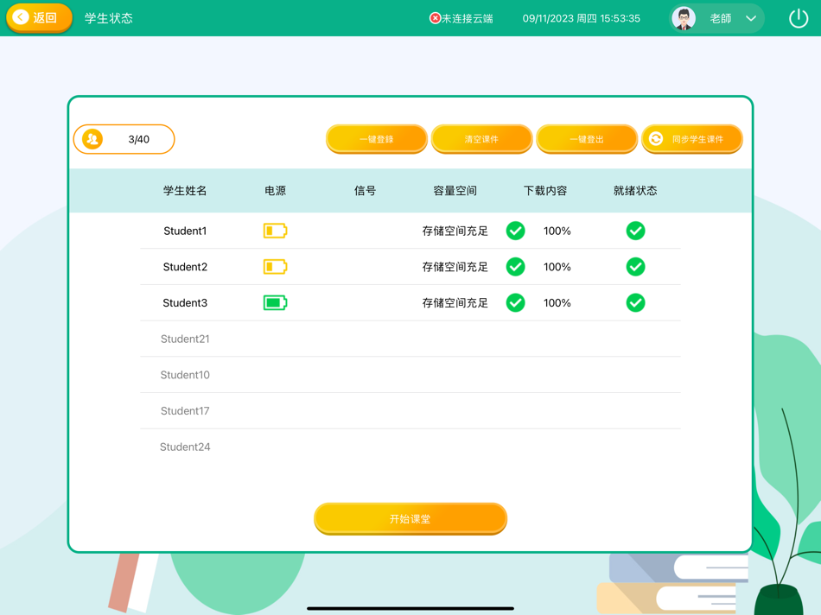Viewport: 821px width, 615px height.
Task: Click Student3's ready status checkmark
Action: coord(636,302)
